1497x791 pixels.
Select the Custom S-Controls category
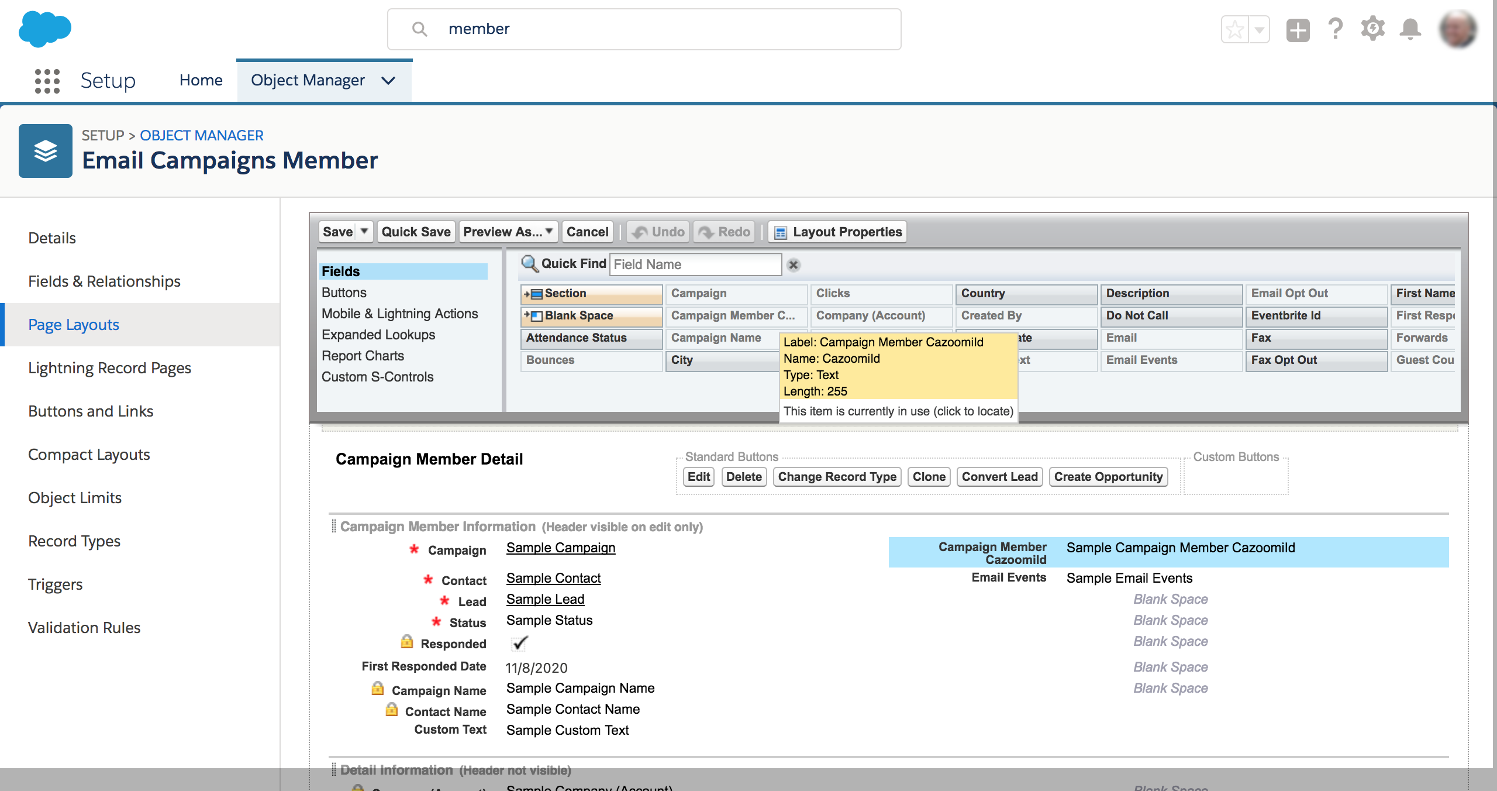[x=377, y=377]
